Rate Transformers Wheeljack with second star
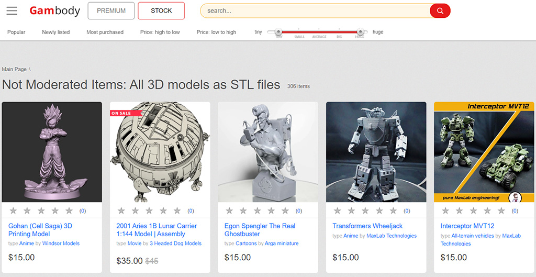 tap(351, 210)
